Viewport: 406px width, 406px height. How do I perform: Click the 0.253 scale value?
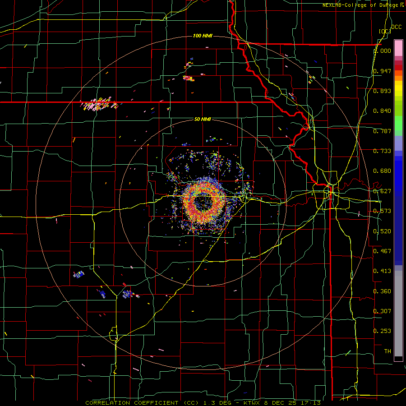pos(382,331)
